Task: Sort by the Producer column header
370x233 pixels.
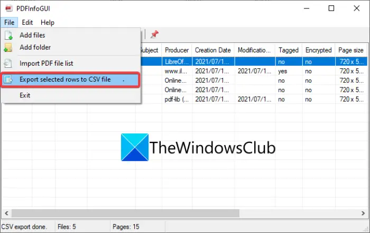Action: click(x=177, y=50)
